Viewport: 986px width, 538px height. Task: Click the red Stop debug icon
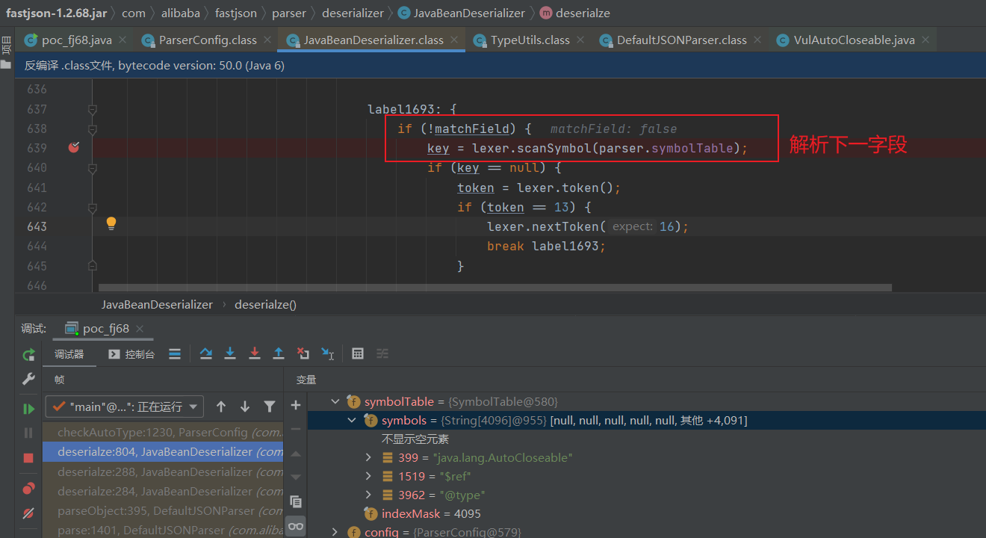click(x=28, y=458)
